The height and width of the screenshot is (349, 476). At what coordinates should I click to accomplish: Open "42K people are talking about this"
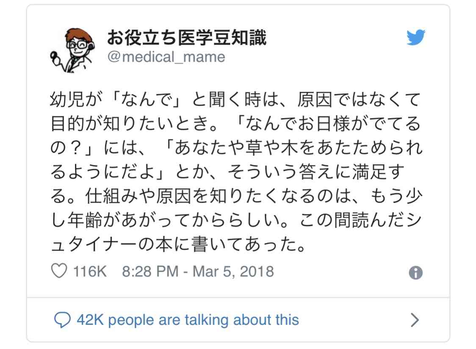click(x=188, y=320)
